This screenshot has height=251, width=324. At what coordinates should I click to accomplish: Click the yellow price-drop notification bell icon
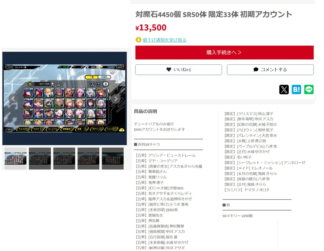138,40
